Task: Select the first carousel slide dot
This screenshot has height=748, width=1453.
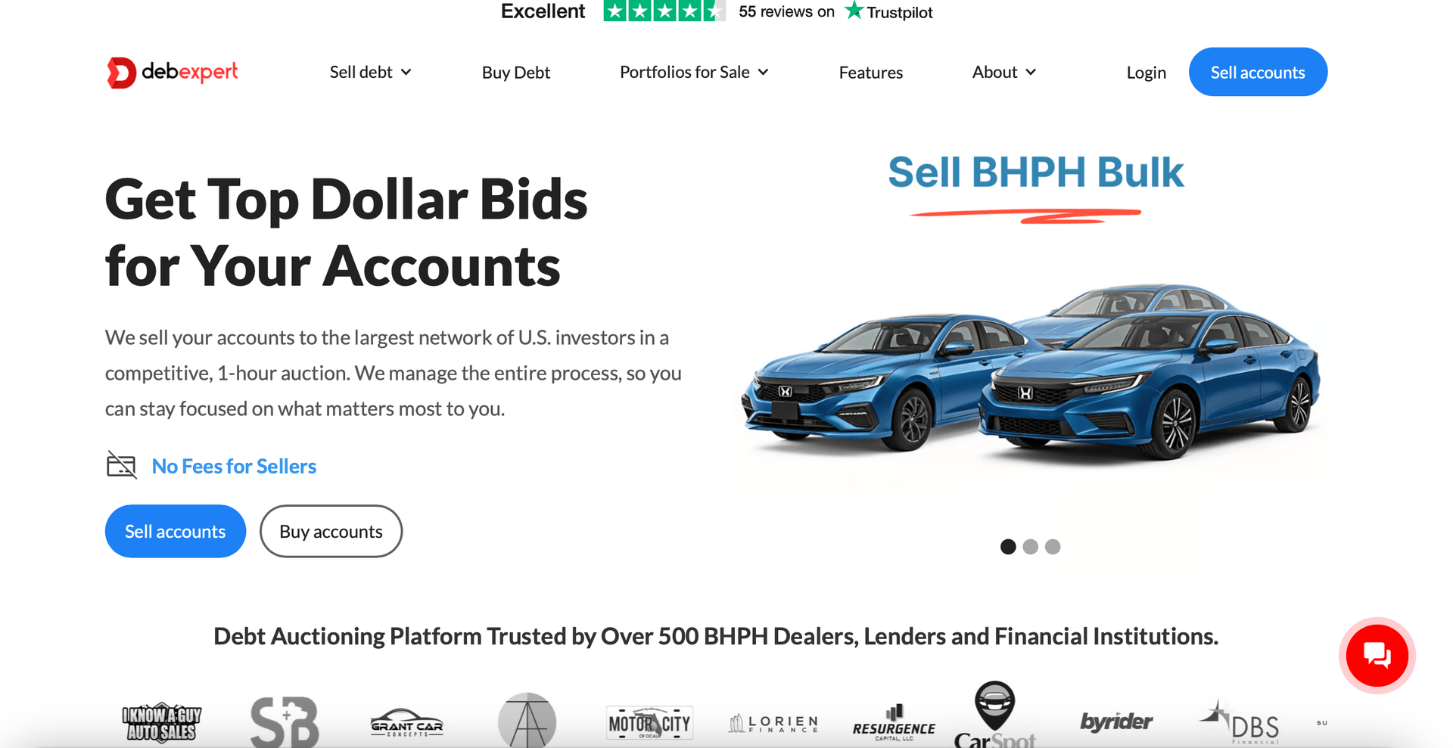Action: (x=1008, y=546)
